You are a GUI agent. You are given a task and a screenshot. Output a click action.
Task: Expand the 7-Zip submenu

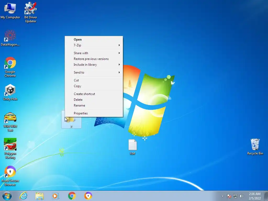(x=94, y=45)
